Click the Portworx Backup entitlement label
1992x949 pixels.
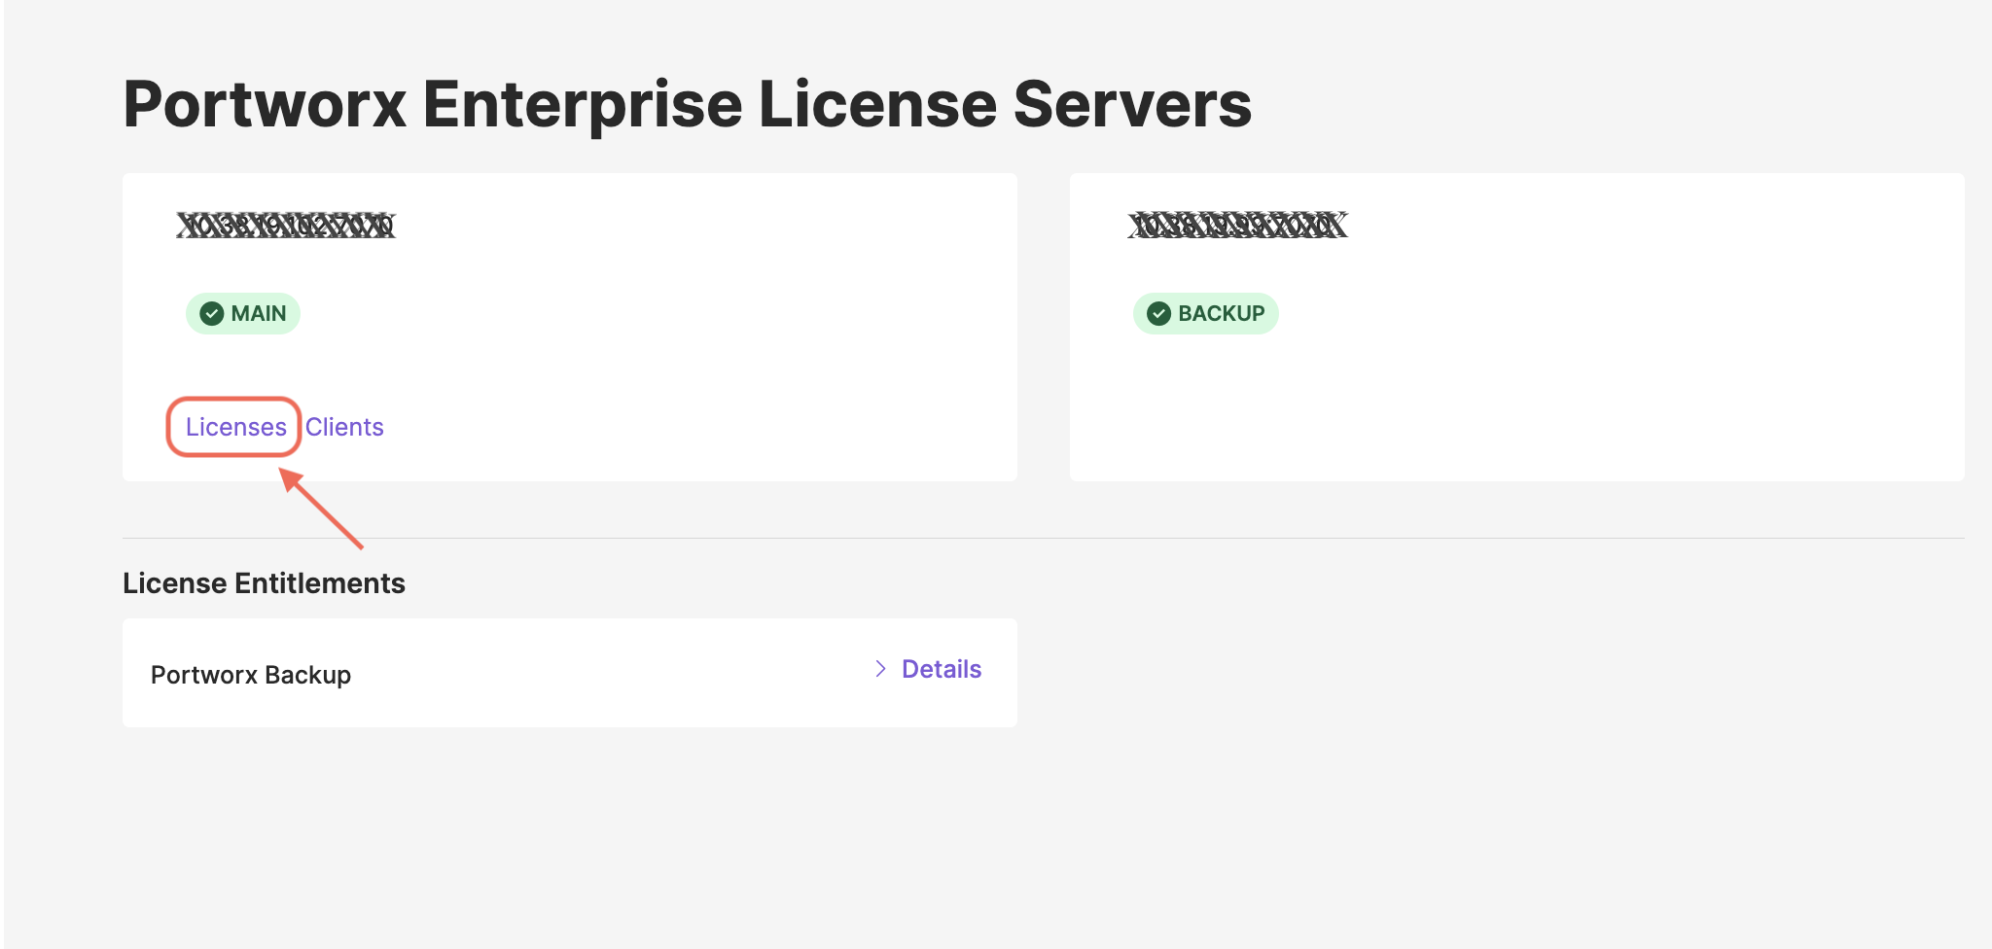pyautogui.click(x=251, y=675)
